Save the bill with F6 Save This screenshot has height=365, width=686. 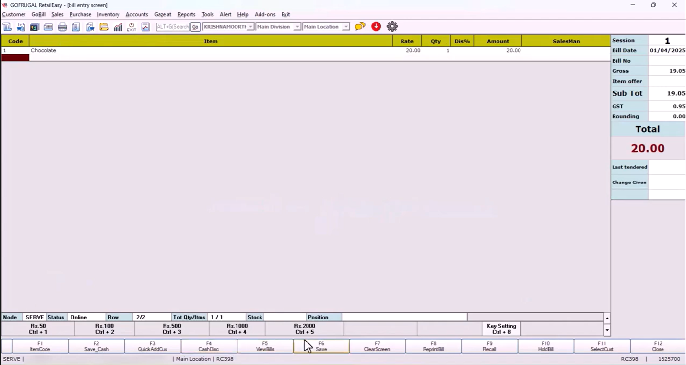coord(321,346)
